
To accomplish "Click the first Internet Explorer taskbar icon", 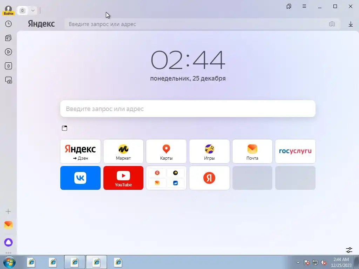I will [x=31, y=262].
